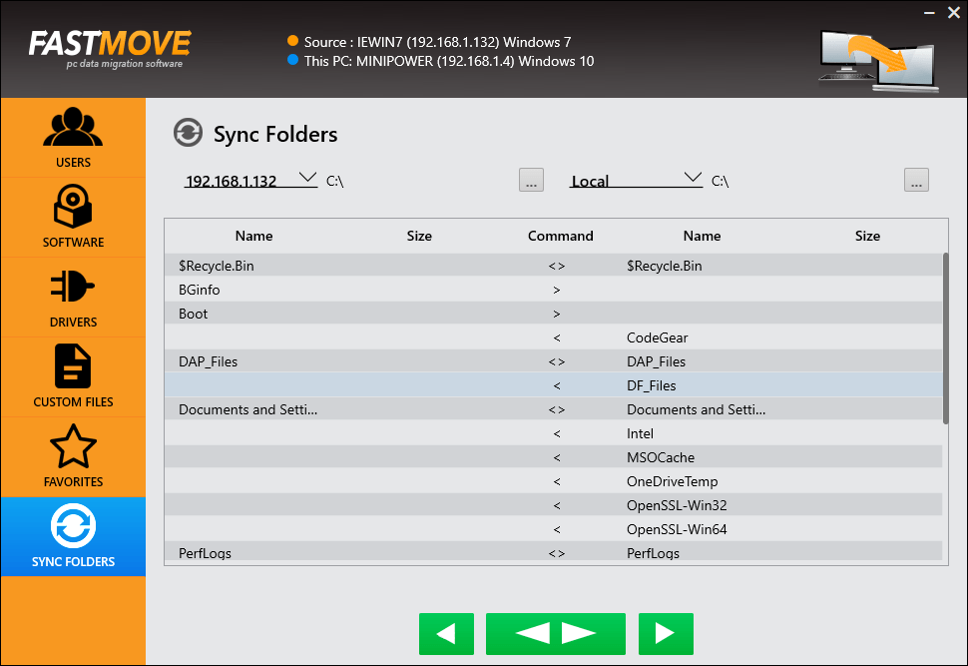Select the OpenSSL-Win64 folder
Image resolution: width=968 pixels, height=666 pixels.
[x=677, y=529]
